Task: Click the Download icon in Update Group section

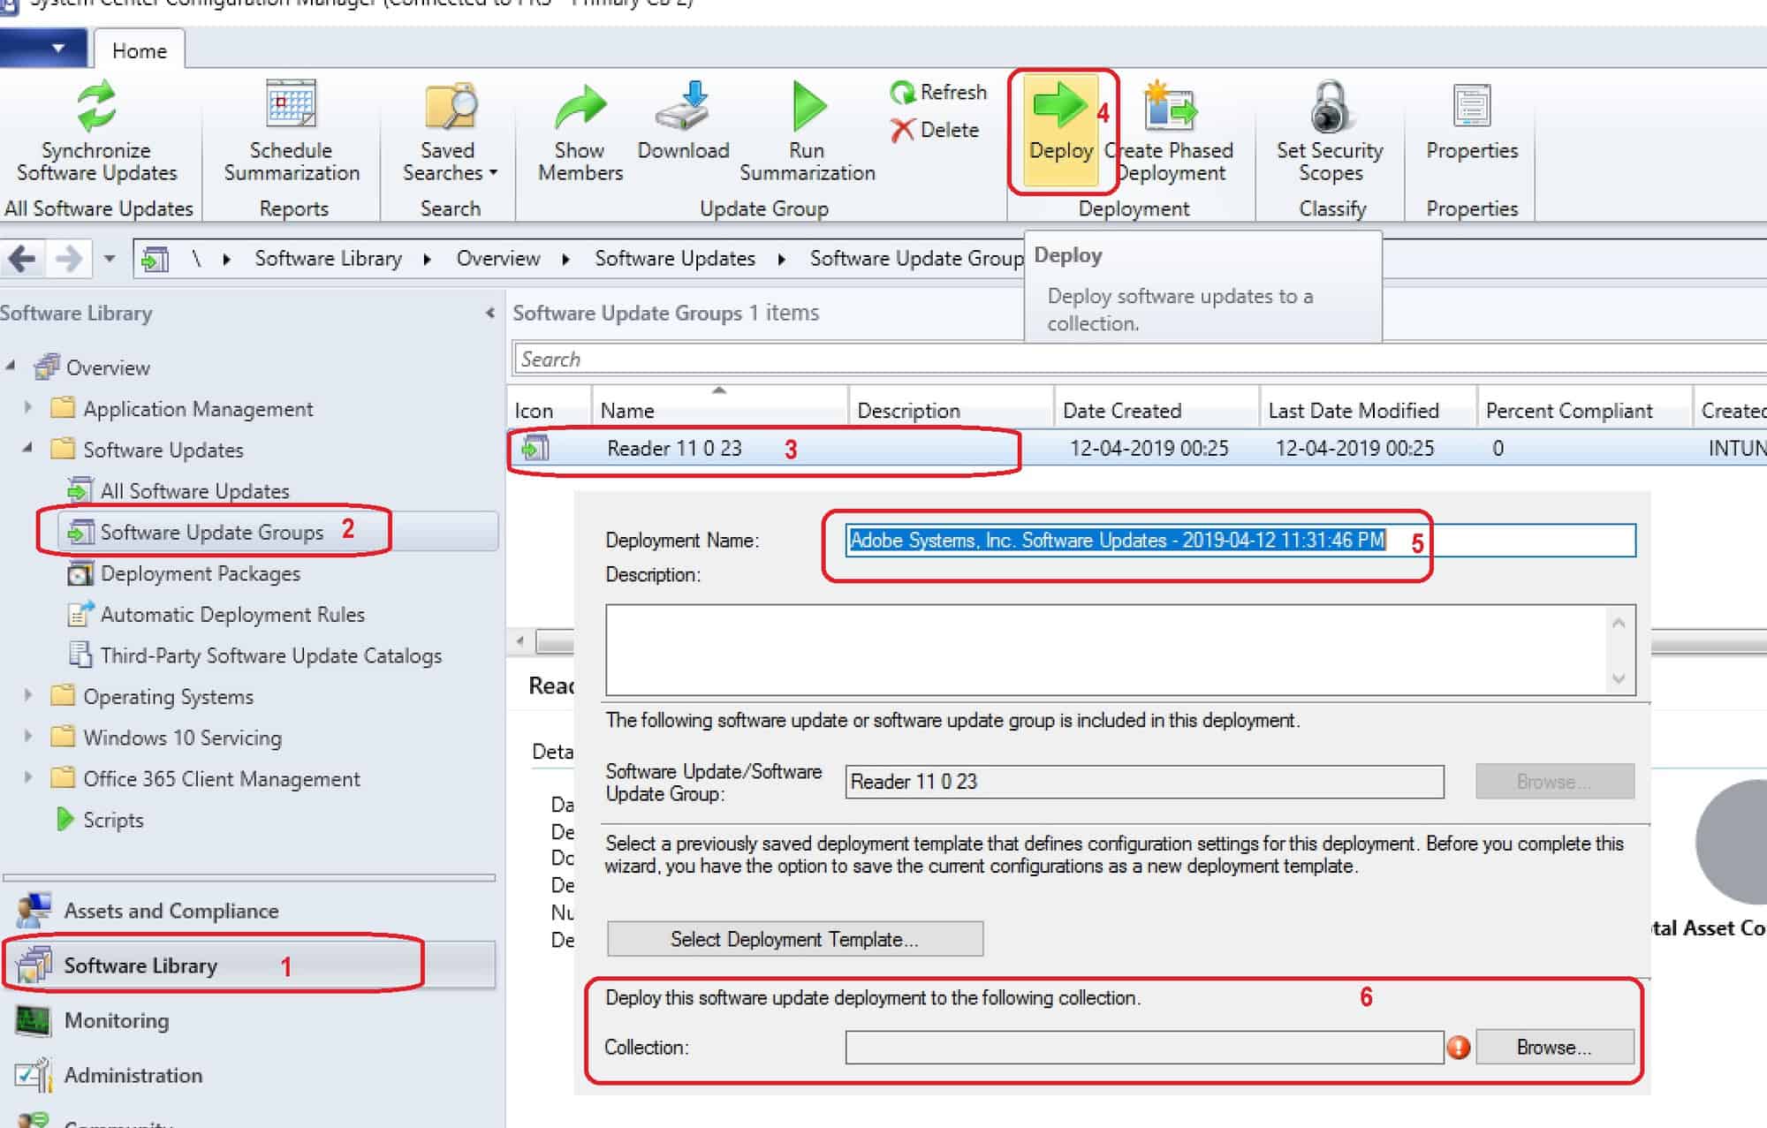Action: [x=683, y=108]
